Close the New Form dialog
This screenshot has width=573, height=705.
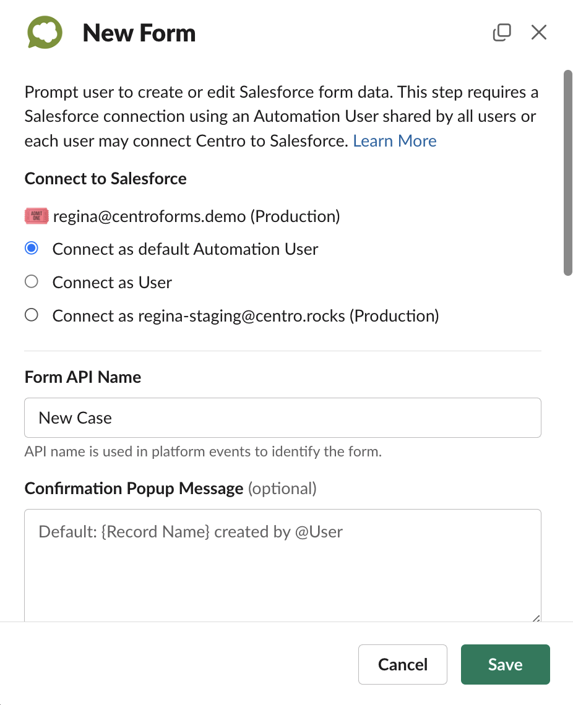pyautogui.click(x=539, y=32)
